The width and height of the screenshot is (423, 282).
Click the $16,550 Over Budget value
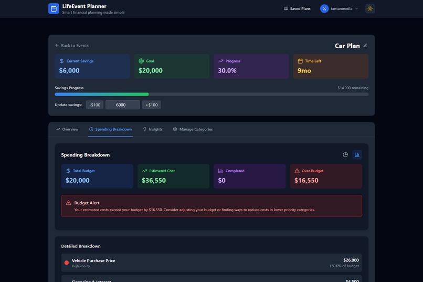pyautogui.click(x=306, y=180)
